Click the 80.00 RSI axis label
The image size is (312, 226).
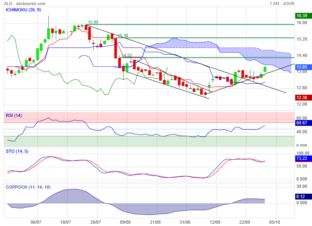pyautogui.click(x=301, y=118)
